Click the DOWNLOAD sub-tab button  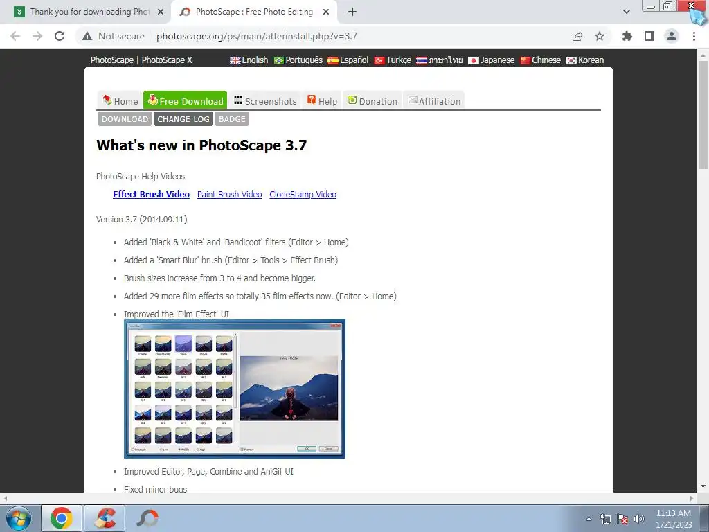click(x=125, y=119)
